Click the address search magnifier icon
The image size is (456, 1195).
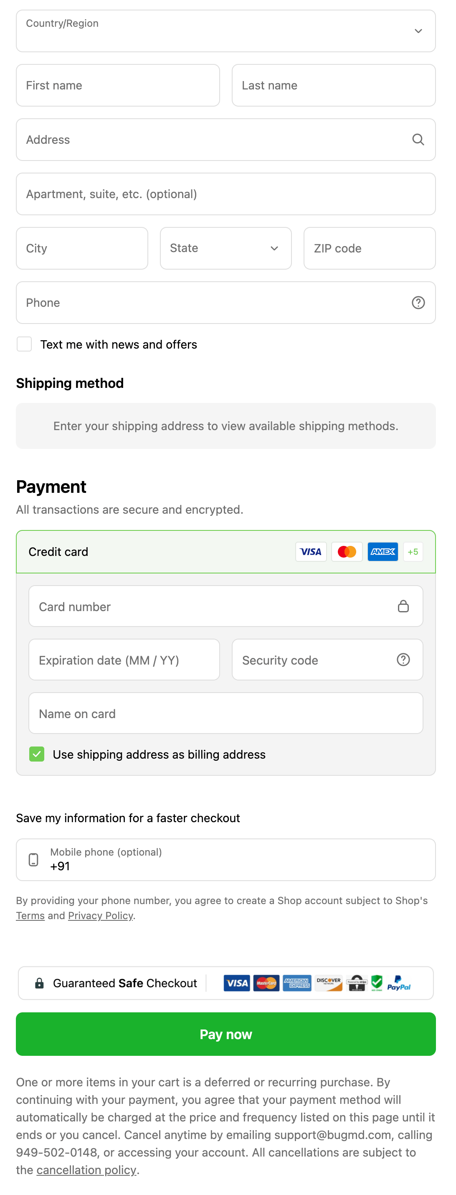[418, 140]
